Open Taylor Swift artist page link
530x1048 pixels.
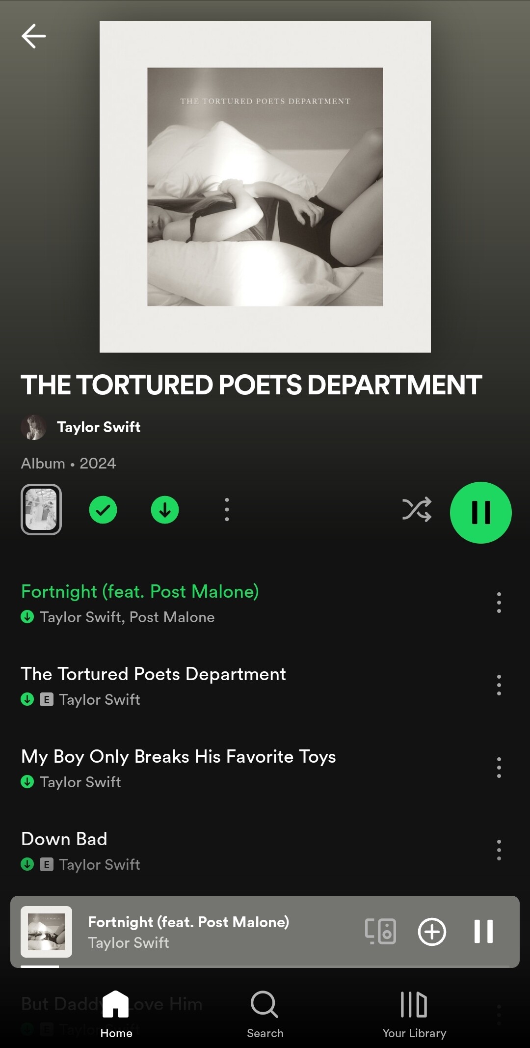tap(99, 427)
